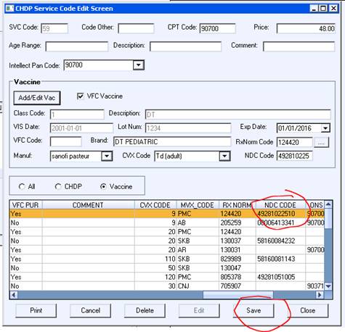Viewport: 345px width, 332px height.
Task: Click the Delete button
Action: point(145,310)
